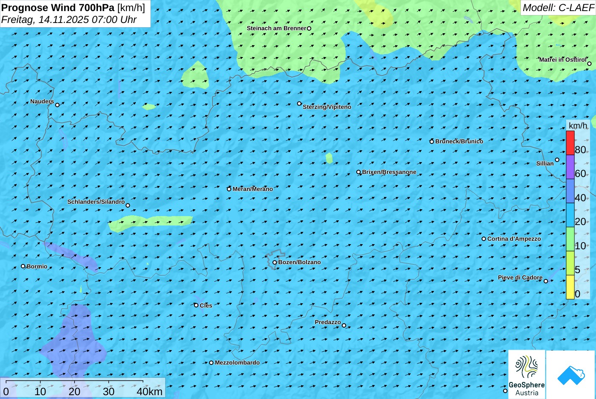This screenshot has width=596, height=399.
Task: Click the 'Pieve di Cadore' label
Action: [x=520, y=277]
